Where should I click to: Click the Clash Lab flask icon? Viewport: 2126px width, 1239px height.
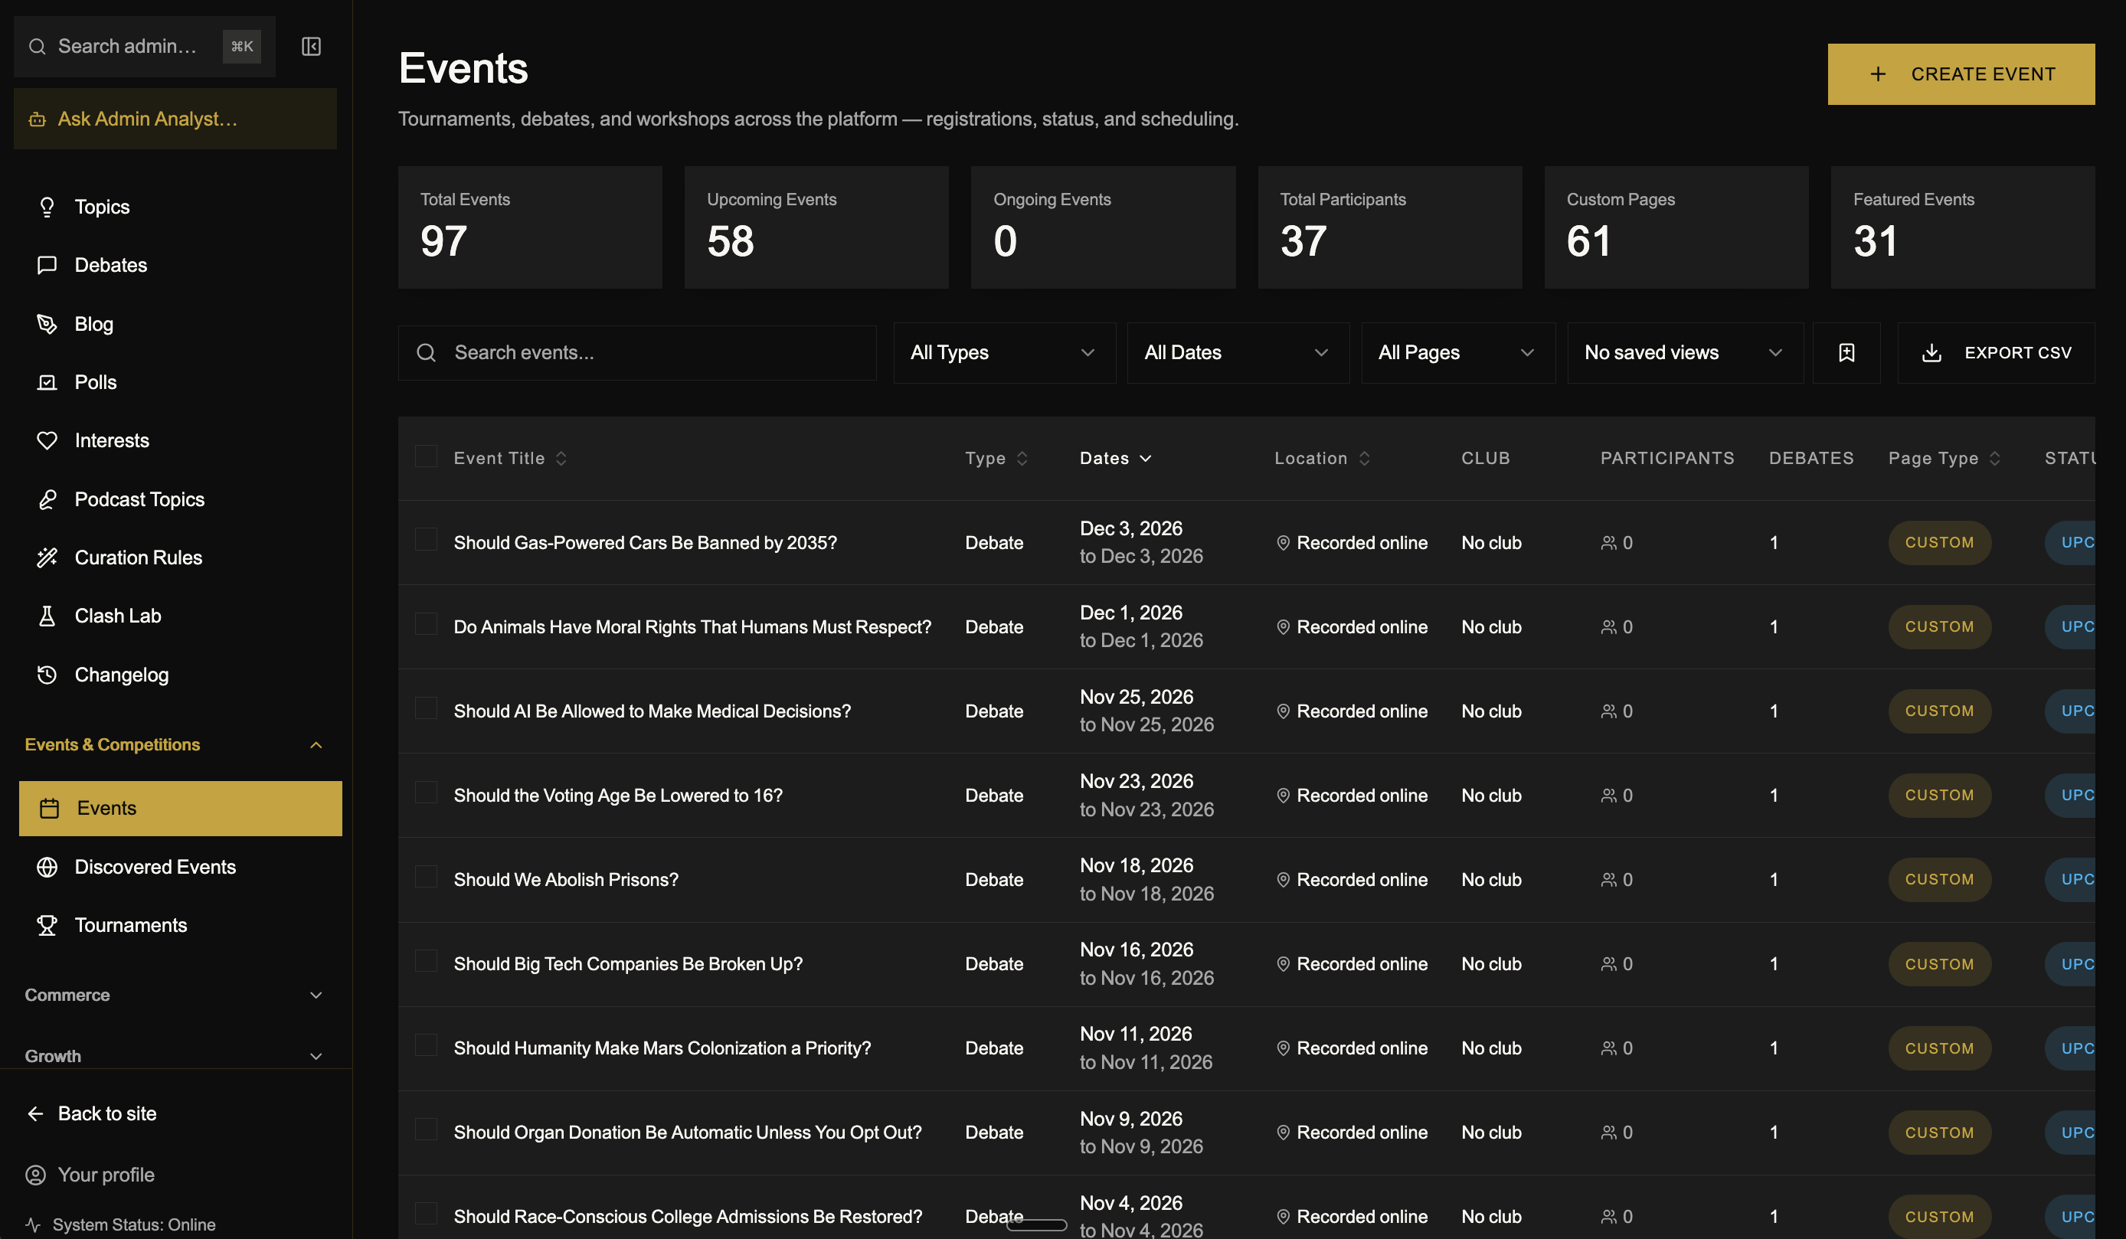[47, 616]
